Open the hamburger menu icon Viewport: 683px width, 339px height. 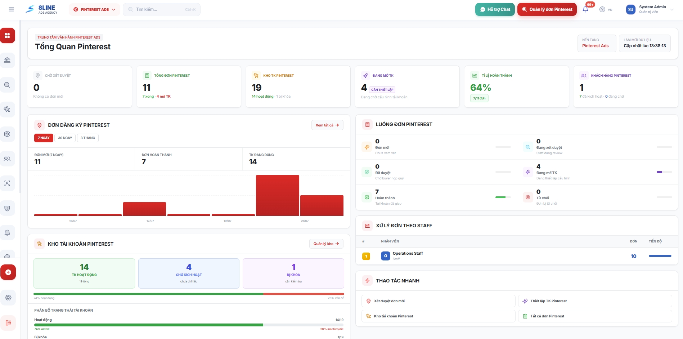[x=12, y=9]
